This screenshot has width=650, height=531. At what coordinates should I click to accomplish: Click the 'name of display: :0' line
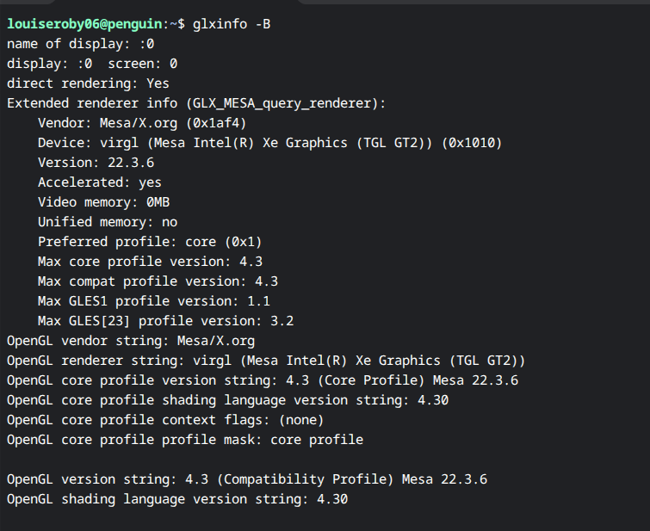[x=84, y=44]
